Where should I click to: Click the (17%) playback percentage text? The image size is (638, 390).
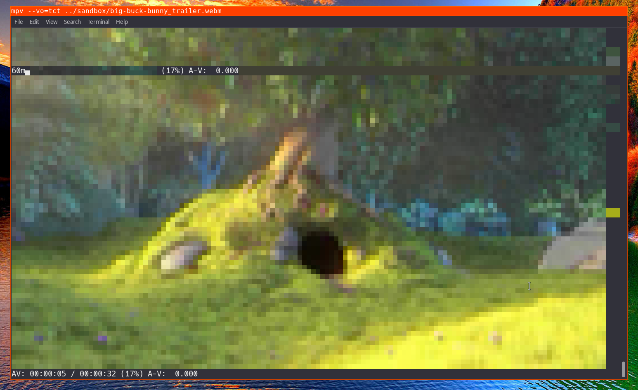pos(172,70)
